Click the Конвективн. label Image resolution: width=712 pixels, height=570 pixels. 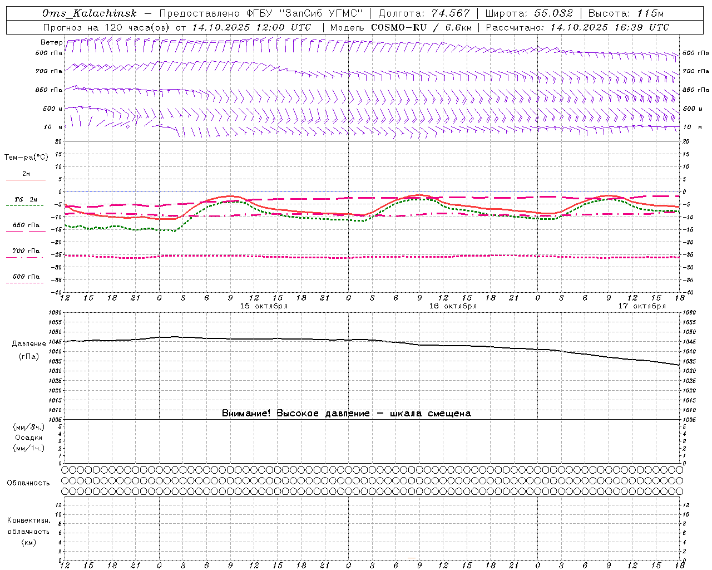[28, 520]
